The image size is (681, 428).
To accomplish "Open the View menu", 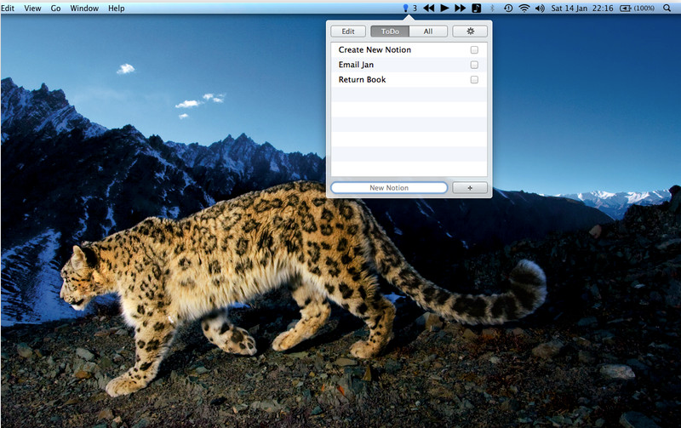I will coord(32,8).
